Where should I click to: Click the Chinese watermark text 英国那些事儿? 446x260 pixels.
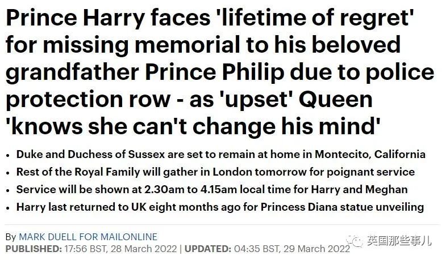point(399,241)
